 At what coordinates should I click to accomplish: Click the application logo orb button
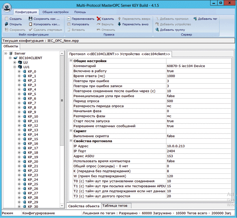[x=7, y=8]
